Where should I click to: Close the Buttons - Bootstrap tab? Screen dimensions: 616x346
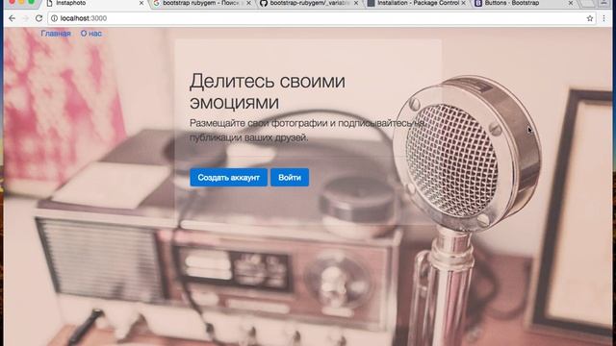(571, 3)
